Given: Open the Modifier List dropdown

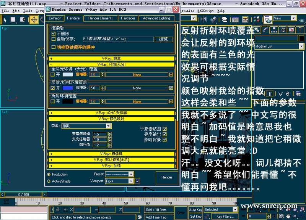Looking at the screenshot, I should tap(279, 46).
